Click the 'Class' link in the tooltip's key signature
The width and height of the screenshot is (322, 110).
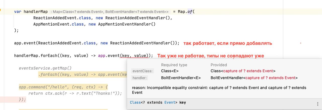tap(135, 102)
